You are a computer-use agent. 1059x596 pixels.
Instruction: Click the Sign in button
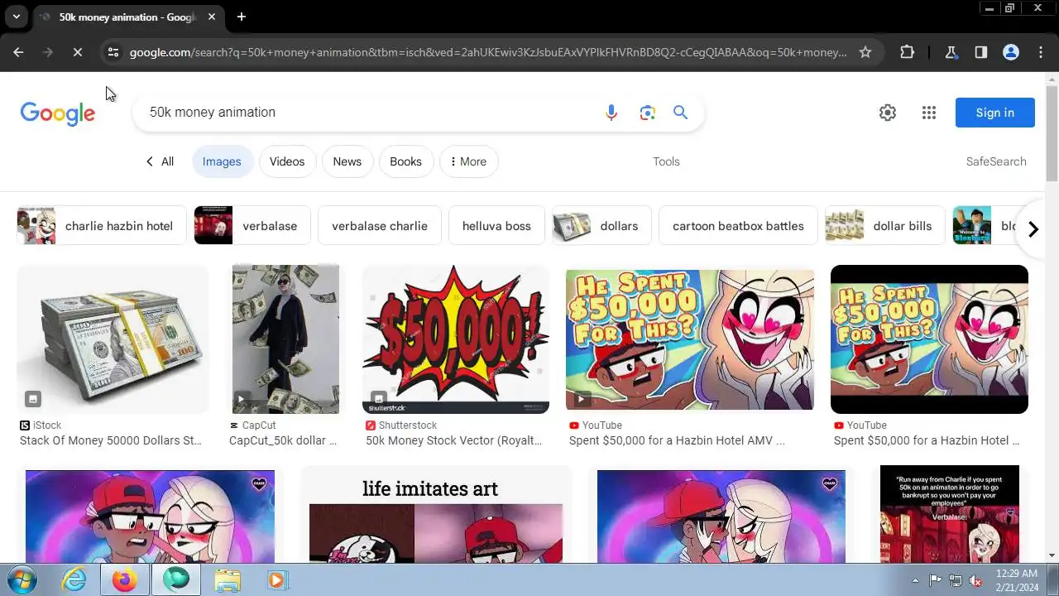[994, 113]
